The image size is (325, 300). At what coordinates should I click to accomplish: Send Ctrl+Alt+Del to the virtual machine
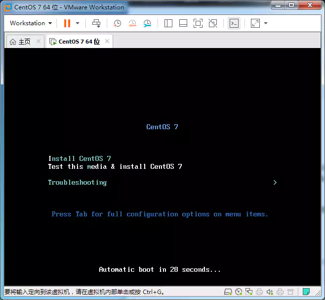96,23
